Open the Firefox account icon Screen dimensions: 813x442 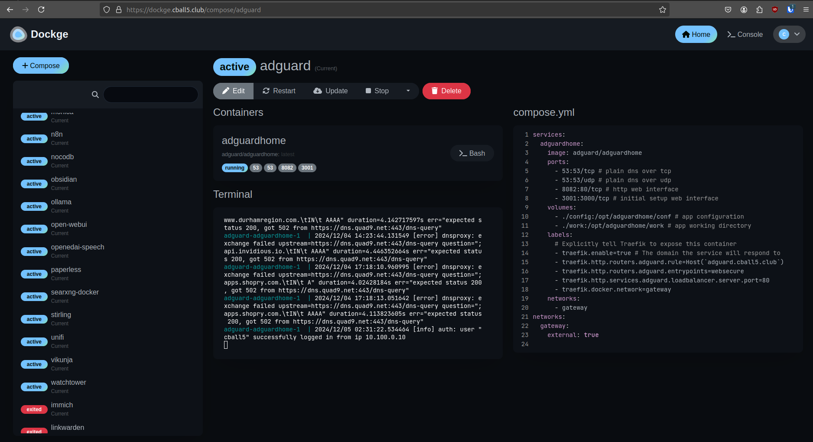point(744,10)
